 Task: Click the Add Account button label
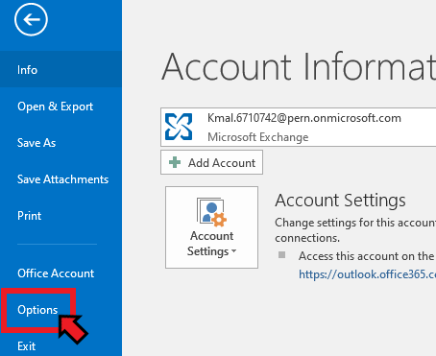(222, 163)
